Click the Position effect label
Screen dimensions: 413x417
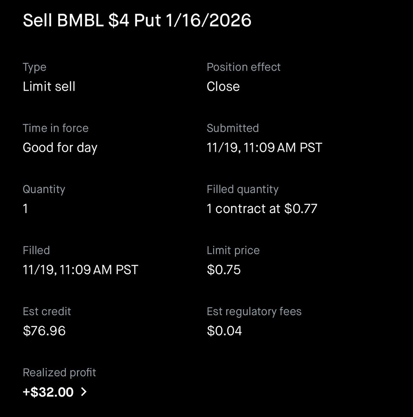[244, 67]
